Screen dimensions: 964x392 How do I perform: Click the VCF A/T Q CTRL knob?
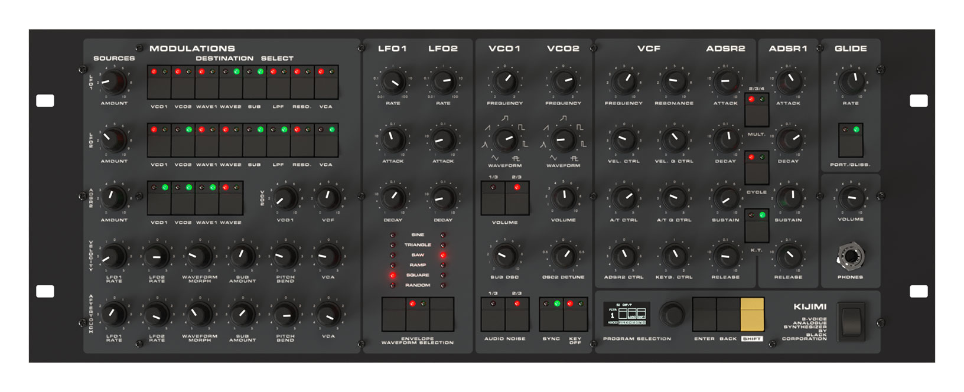point(673,198)
